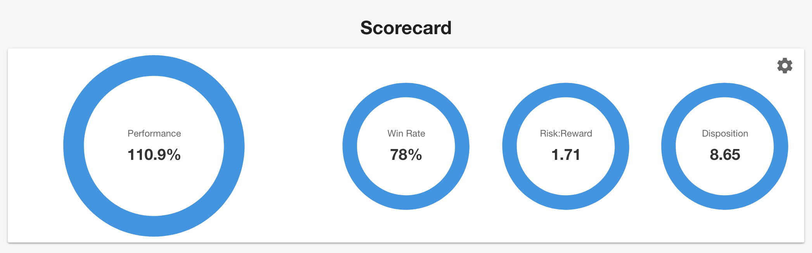The image size is (812, 253).
Task: Click the 110.9% performance value
Action: click(x=154, y=154)
